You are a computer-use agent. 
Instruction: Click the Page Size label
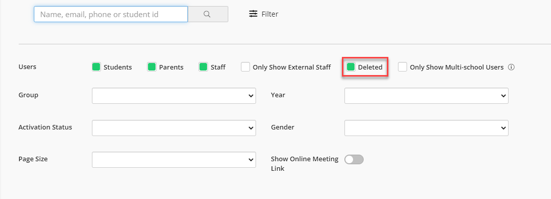33,159
